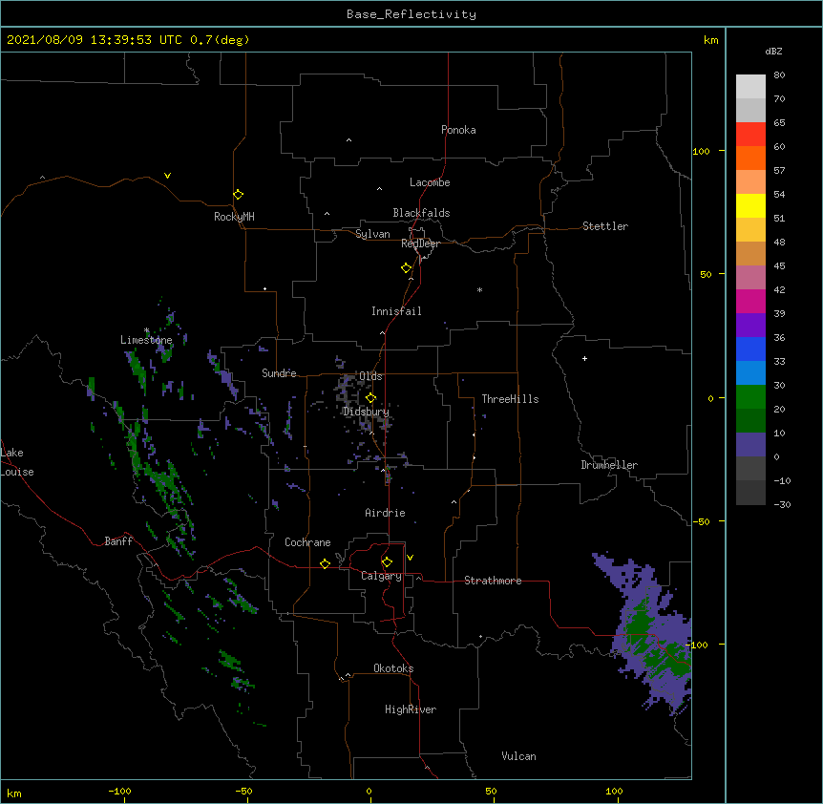This screenshot has width=823, height=804.
Task: Select the Limestone label
Action: (x=146, y=340)
